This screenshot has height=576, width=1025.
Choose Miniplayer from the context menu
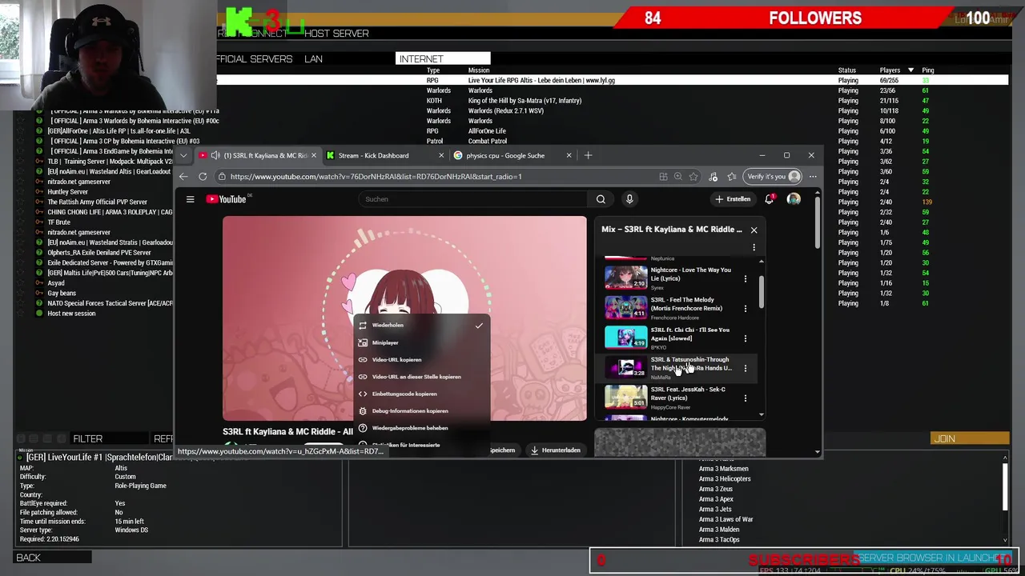421,342
